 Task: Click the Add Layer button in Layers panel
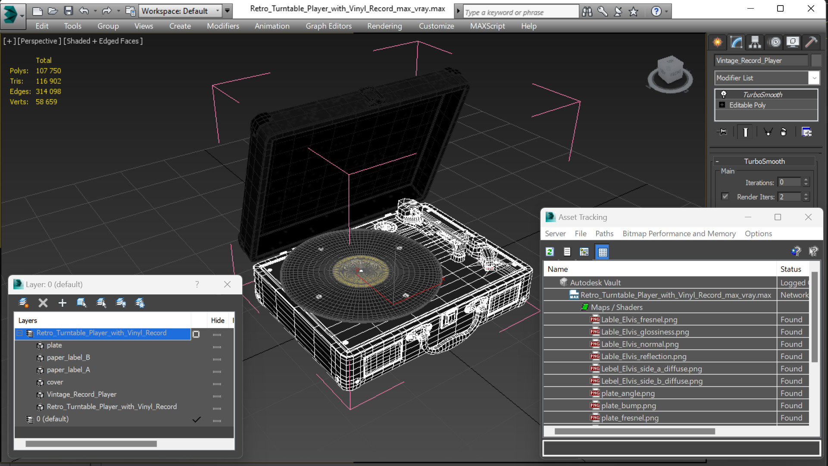(x=62, y=302)
